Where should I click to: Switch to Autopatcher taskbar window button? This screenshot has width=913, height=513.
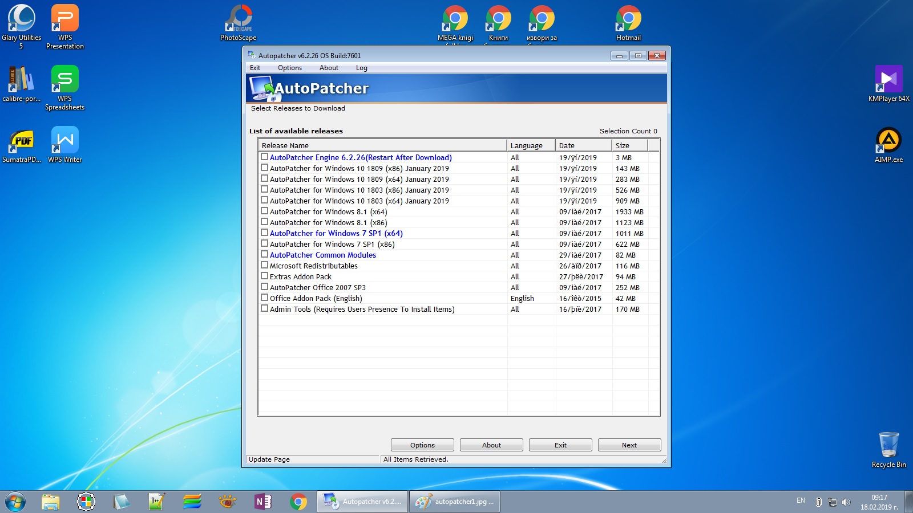(x=362, y=502)
